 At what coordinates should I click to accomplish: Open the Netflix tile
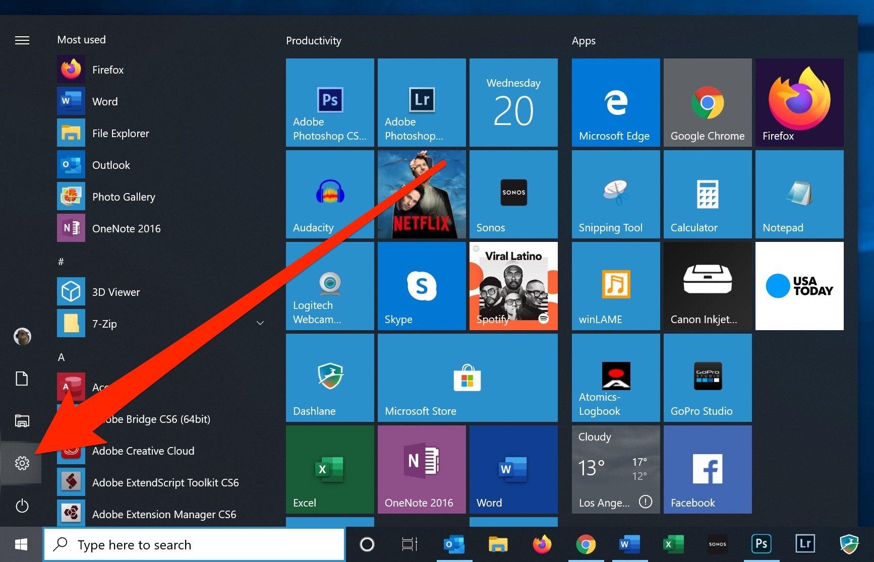click(422, 194)
